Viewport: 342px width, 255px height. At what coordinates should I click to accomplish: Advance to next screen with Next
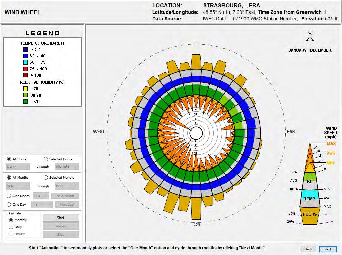click(x=327, y=249)
